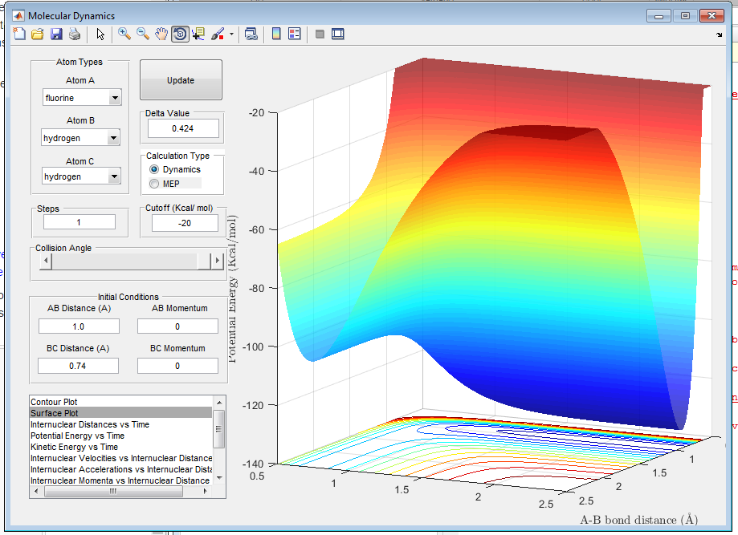Viewport: 738px width, 535px height.
Task: Select the Zoom In magnifier tool
Action: click(124, 34)
